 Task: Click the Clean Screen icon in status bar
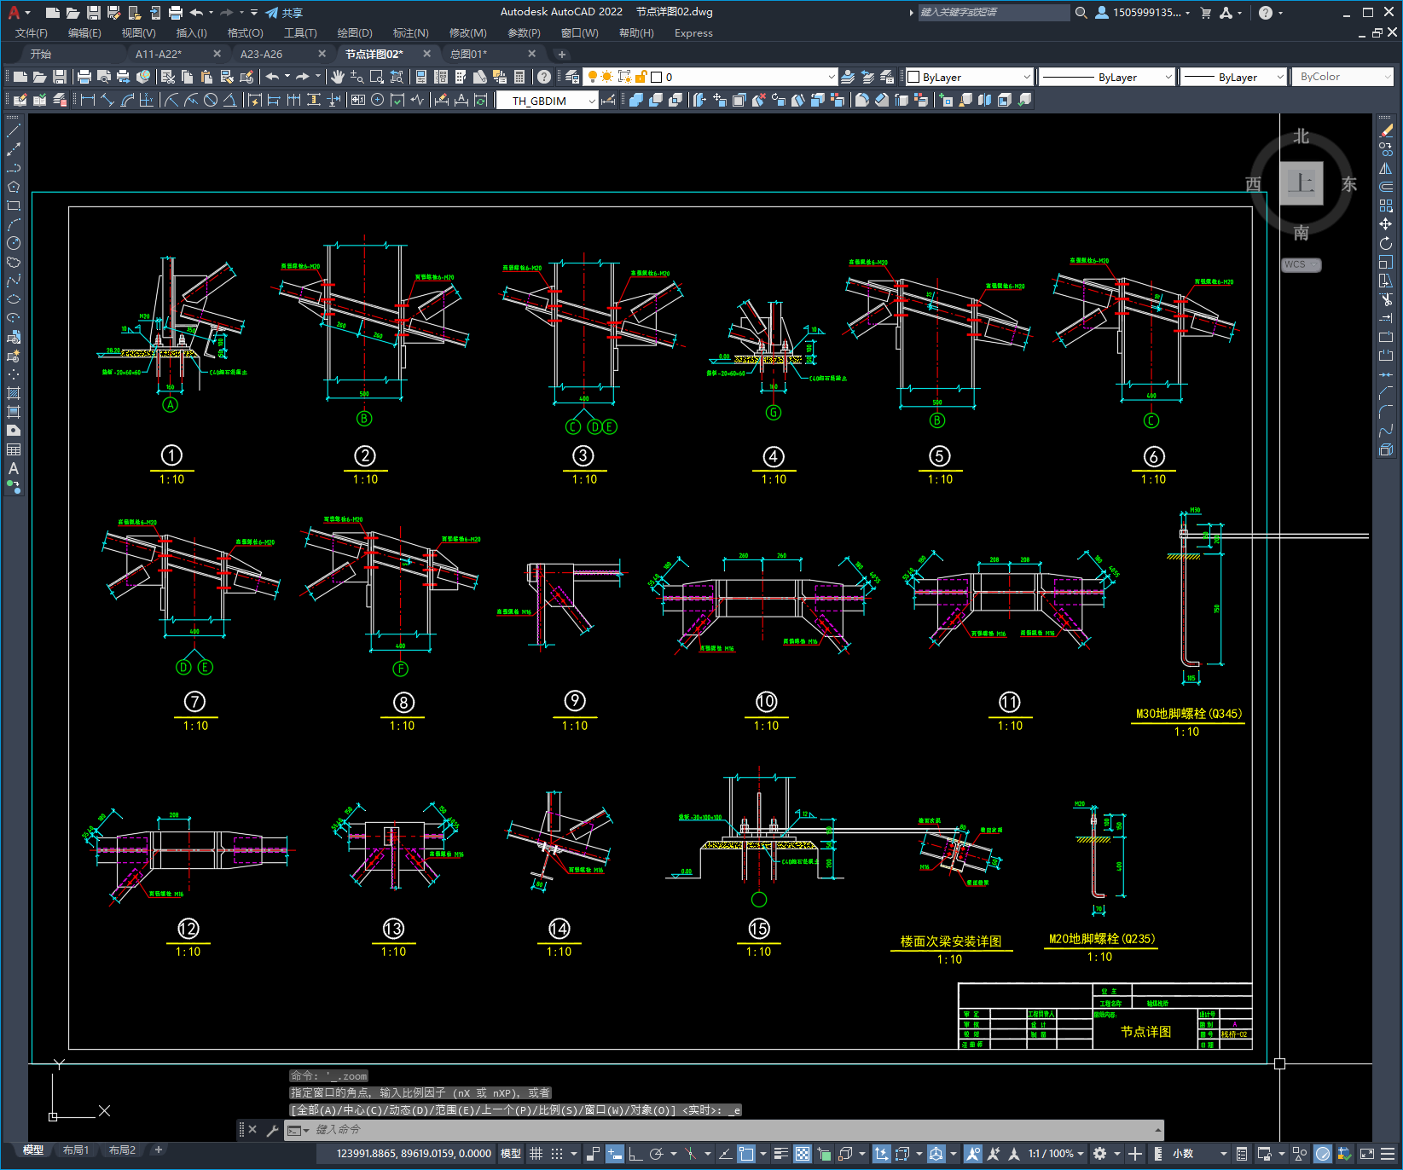click(x=1367, y=1154)
